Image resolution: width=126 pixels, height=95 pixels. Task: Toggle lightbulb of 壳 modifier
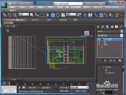point(99,42)
